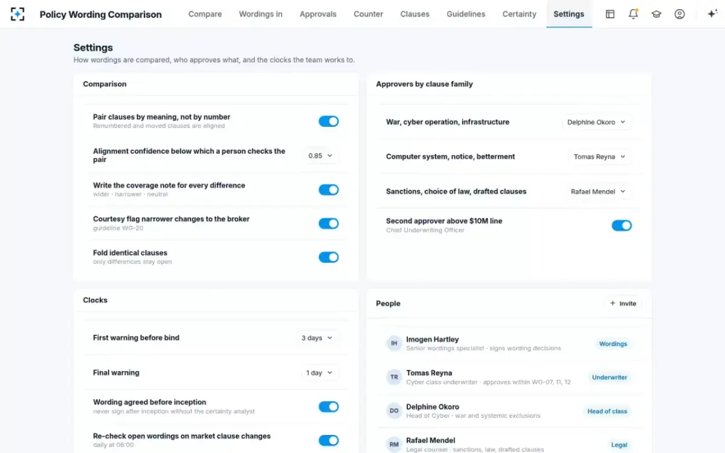Screen dimensions: 725x453
Task: Click 'Sanctions, choice of law, drafted clauses' label
Action: (x=456, y=191)
